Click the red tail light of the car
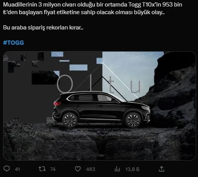198x177 pixels. tap(57, 104)
